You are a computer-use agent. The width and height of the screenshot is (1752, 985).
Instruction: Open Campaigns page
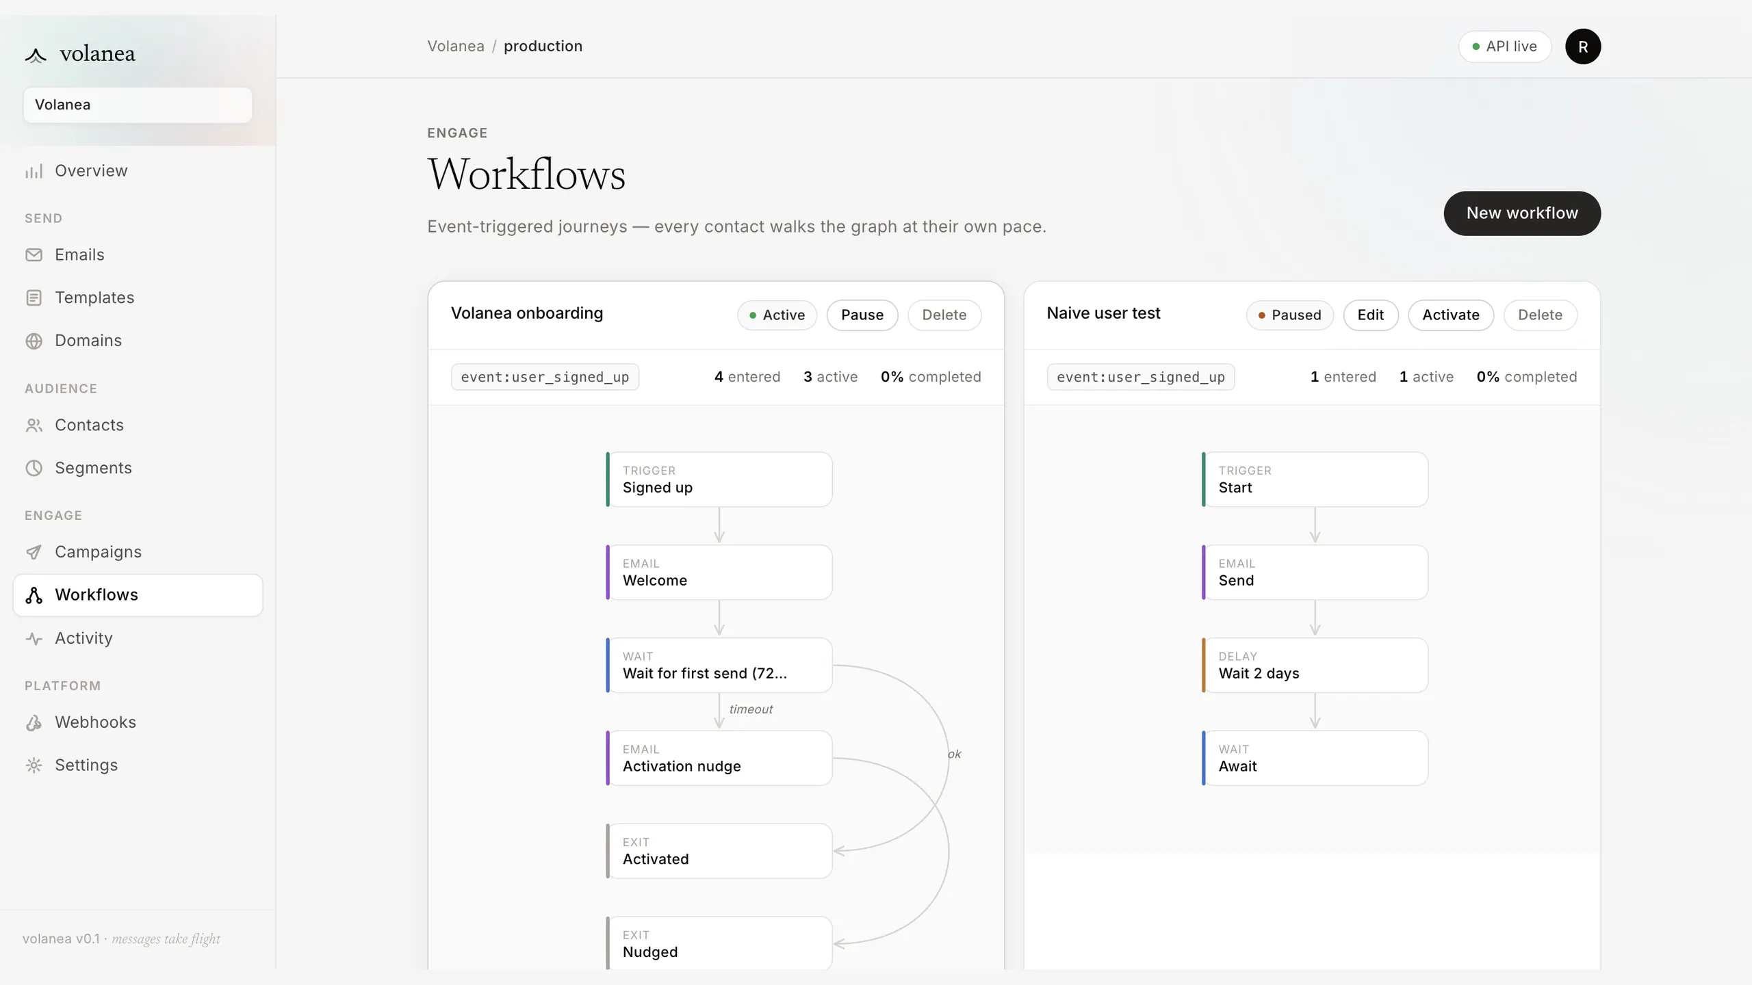click(138, 552)
